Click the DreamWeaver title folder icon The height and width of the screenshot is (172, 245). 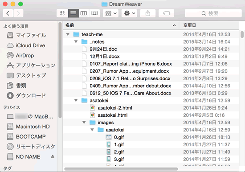click(x=104, y=4)
